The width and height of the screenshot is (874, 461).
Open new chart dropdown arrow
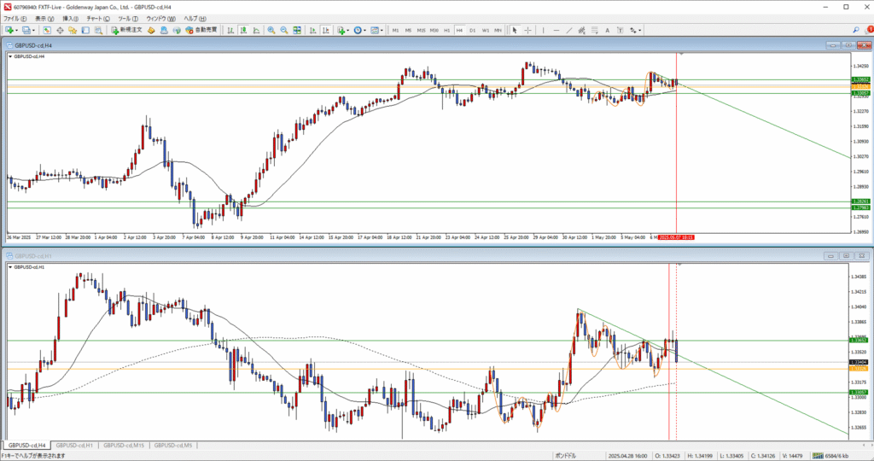pyautogui.click(x=17, y=30)
